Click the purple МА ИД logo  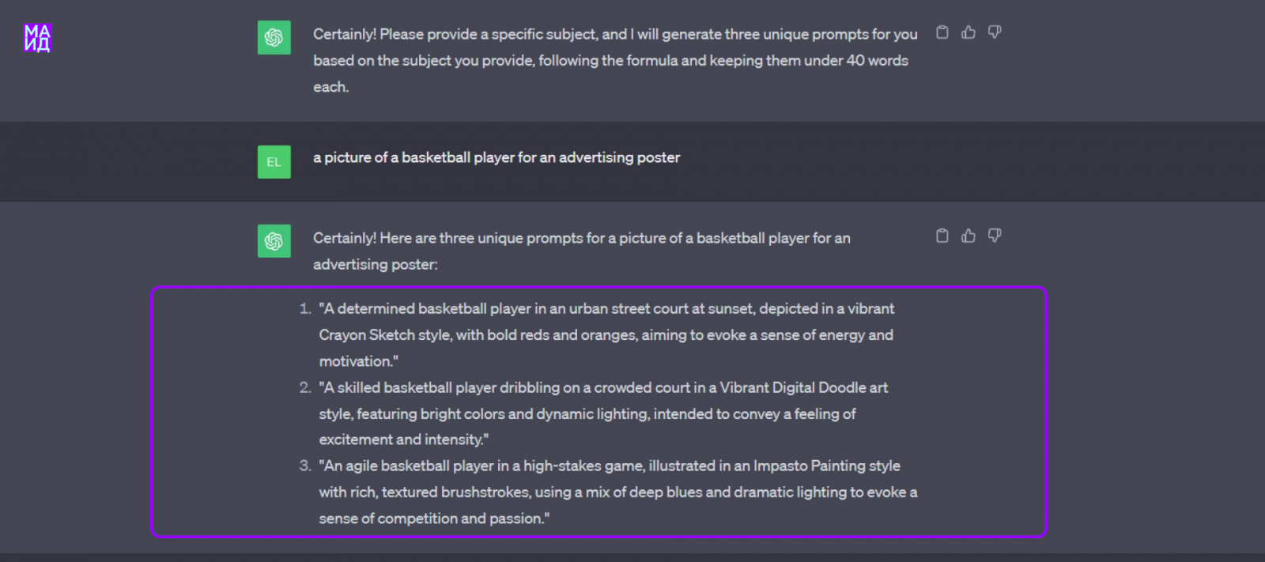click(37, 37)
